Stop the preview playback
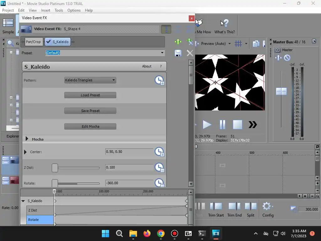 click(238, 125)
